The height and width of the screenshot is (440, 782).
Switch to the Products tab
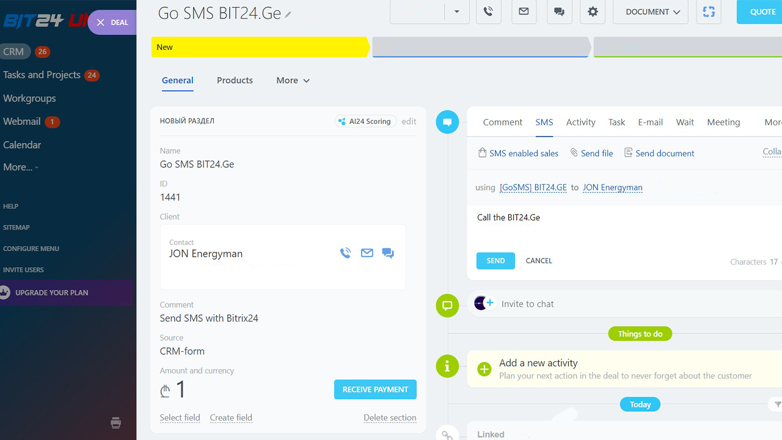tap(235, 80)
